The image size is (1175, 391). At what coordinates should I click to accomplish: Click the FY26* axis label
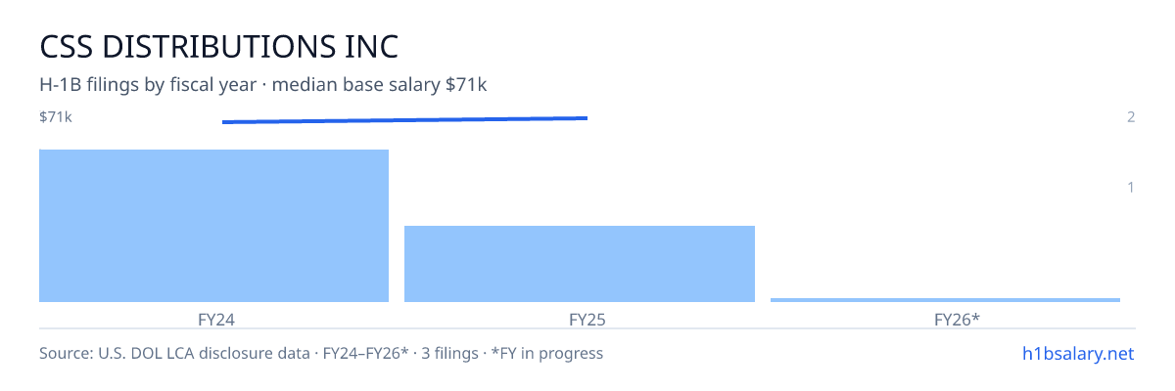point(957,319)
